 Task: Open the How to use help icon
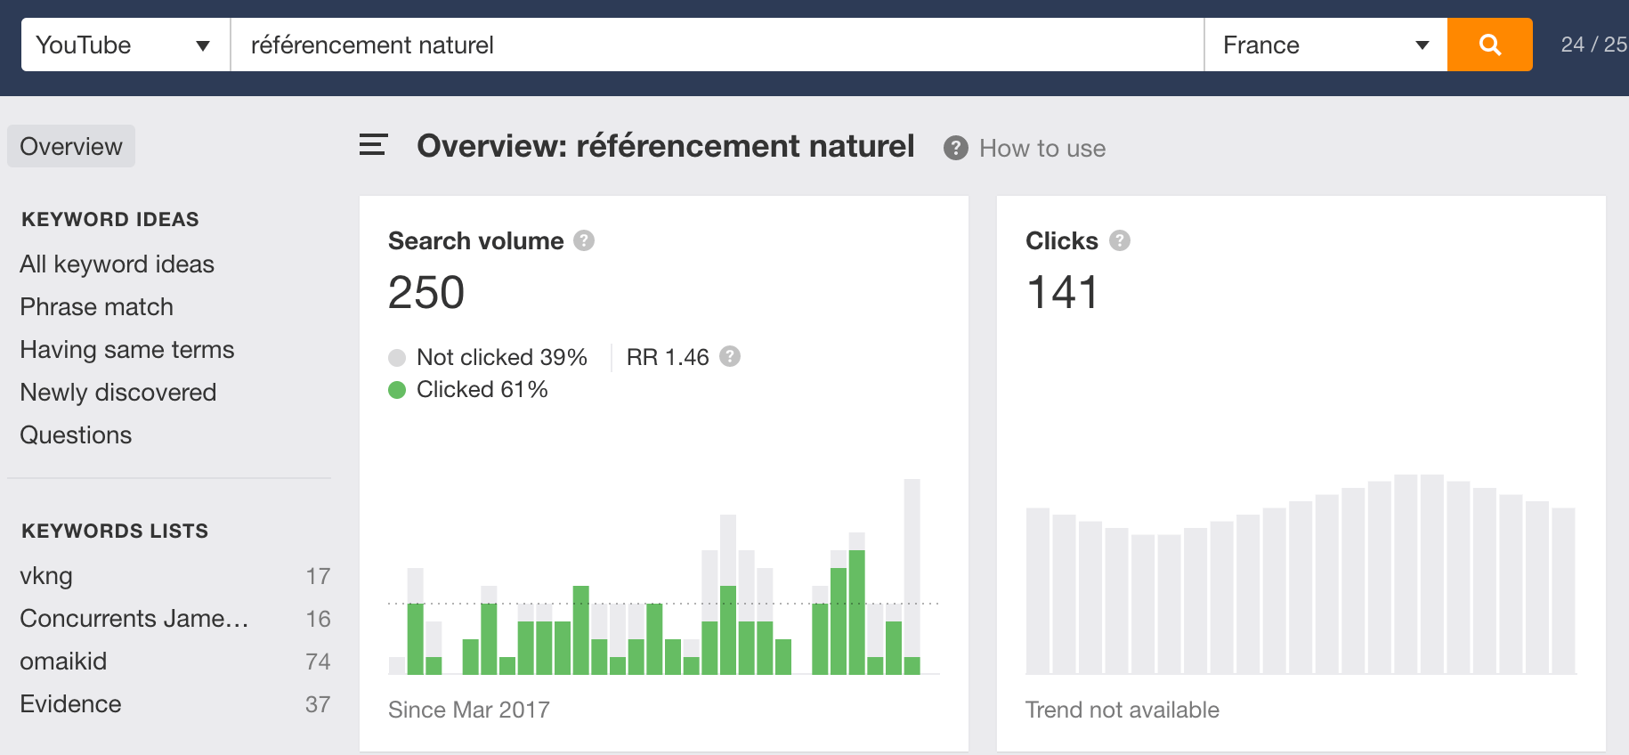tap(955, 148)
